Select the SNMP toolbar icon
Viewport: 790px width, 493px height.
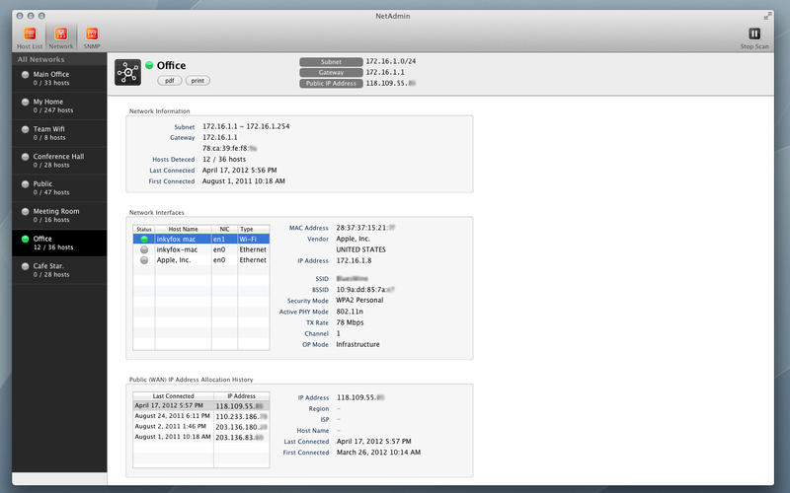click(x=92, y=37)
